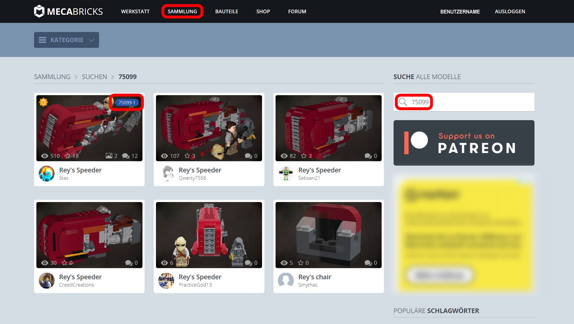Open Sebsan21's Rey's Speeder thumbnail

[329, 128]
